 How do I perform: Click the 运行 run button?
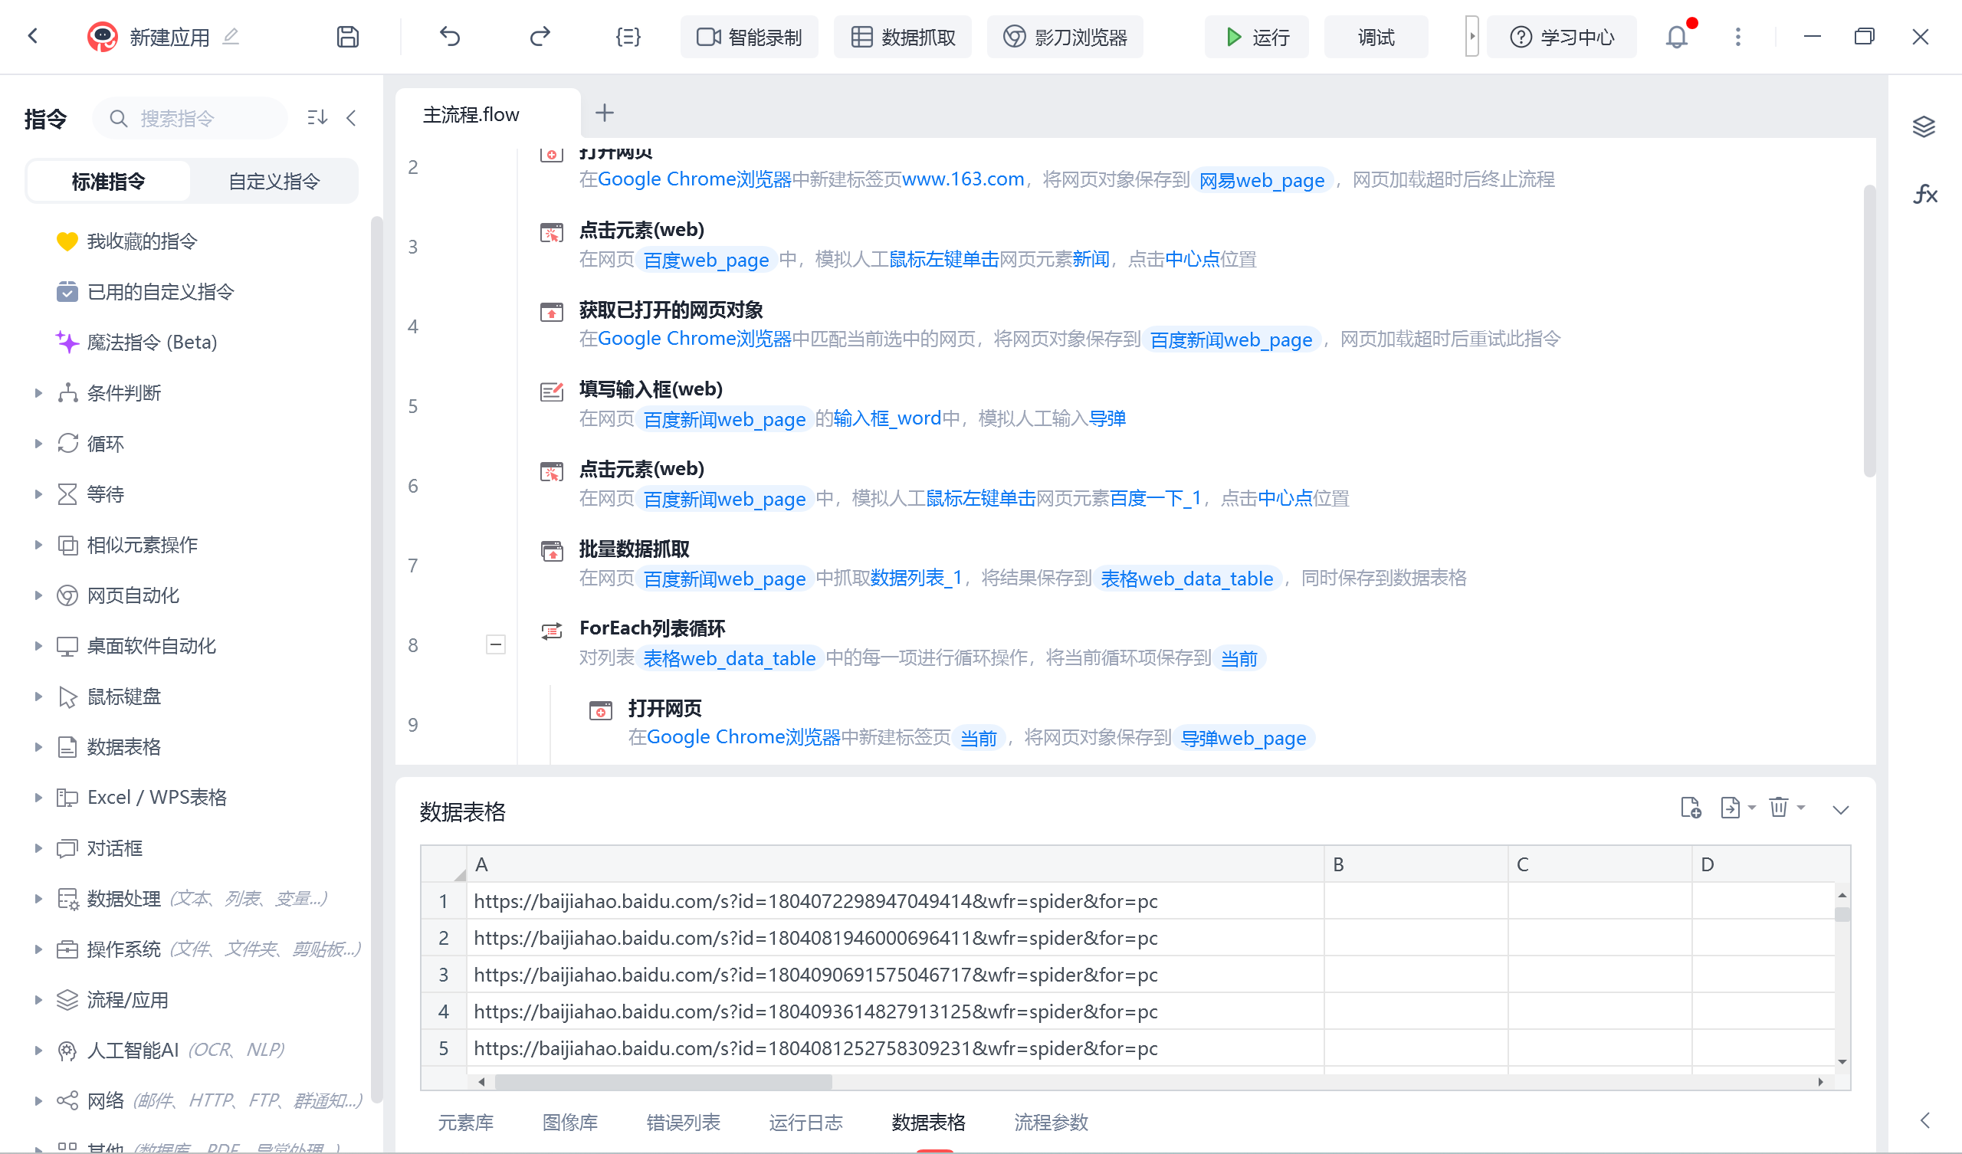pyautogui.click(x=1256, y=37)
